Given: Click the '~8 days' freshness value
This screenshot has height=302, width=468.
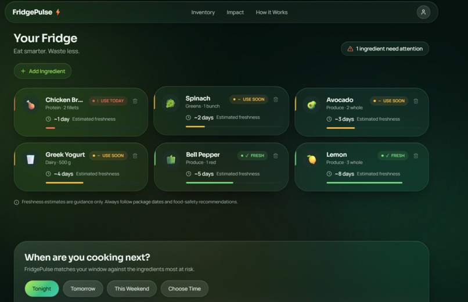Looking at the screenshot, I should click(344, 174).
